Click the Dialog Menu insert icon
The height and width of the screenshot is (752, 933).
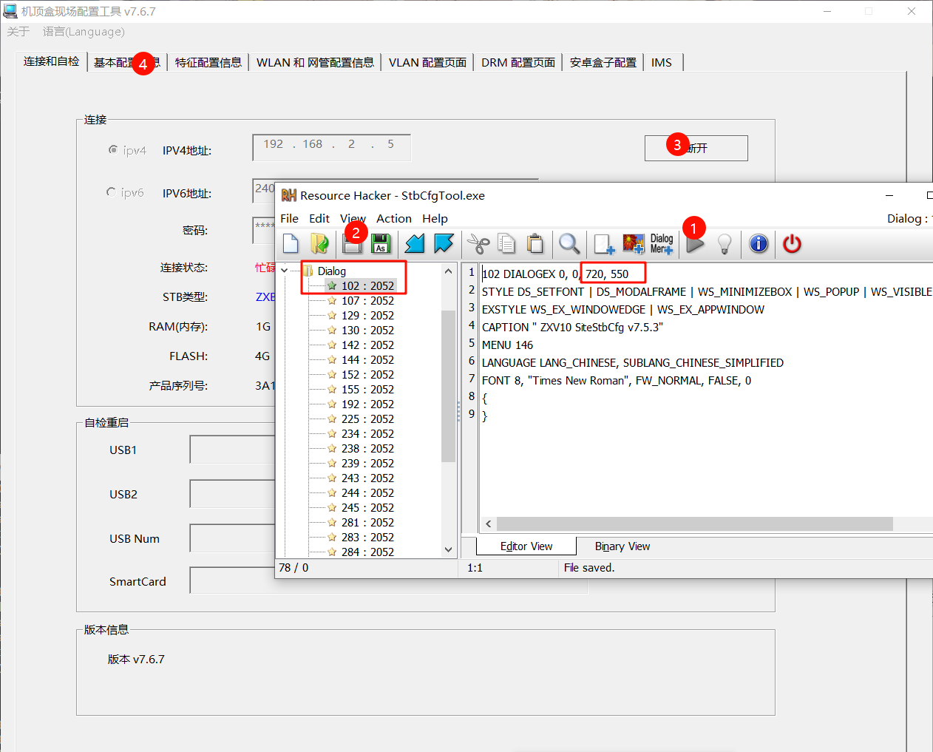coord(662,243)
